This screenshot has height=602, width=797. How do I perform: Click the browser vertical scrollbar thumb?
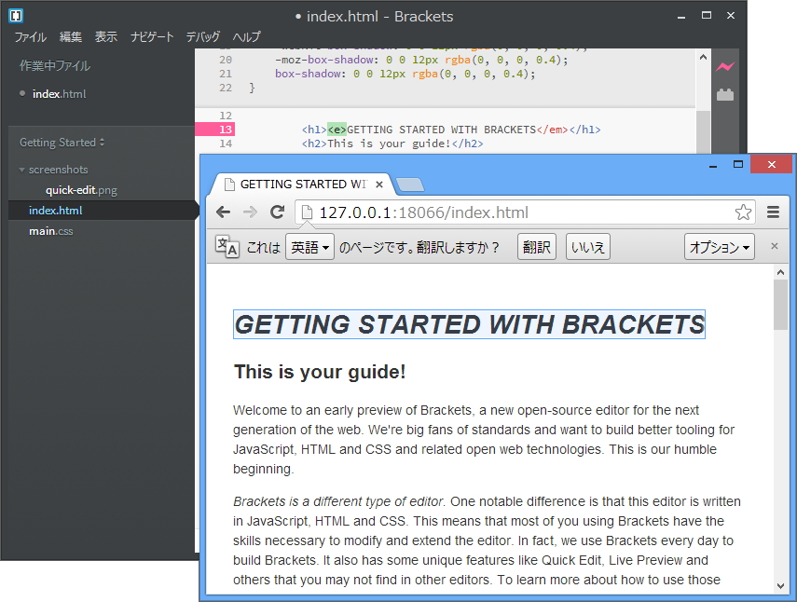(x=781, y=305)
